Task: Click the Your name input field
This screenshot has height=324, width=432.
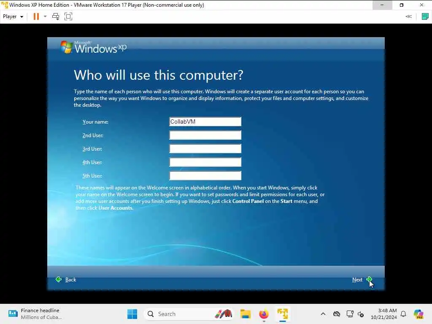Action: [x=205, y=121]
